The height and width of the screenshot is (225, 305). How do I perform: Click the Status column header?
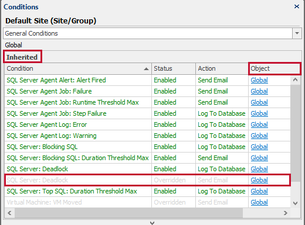pyautogui.click(x=174, y=68)
